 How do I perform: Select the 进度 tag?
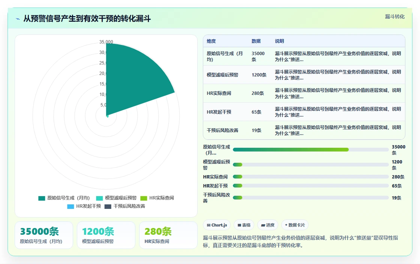point(268,225)
